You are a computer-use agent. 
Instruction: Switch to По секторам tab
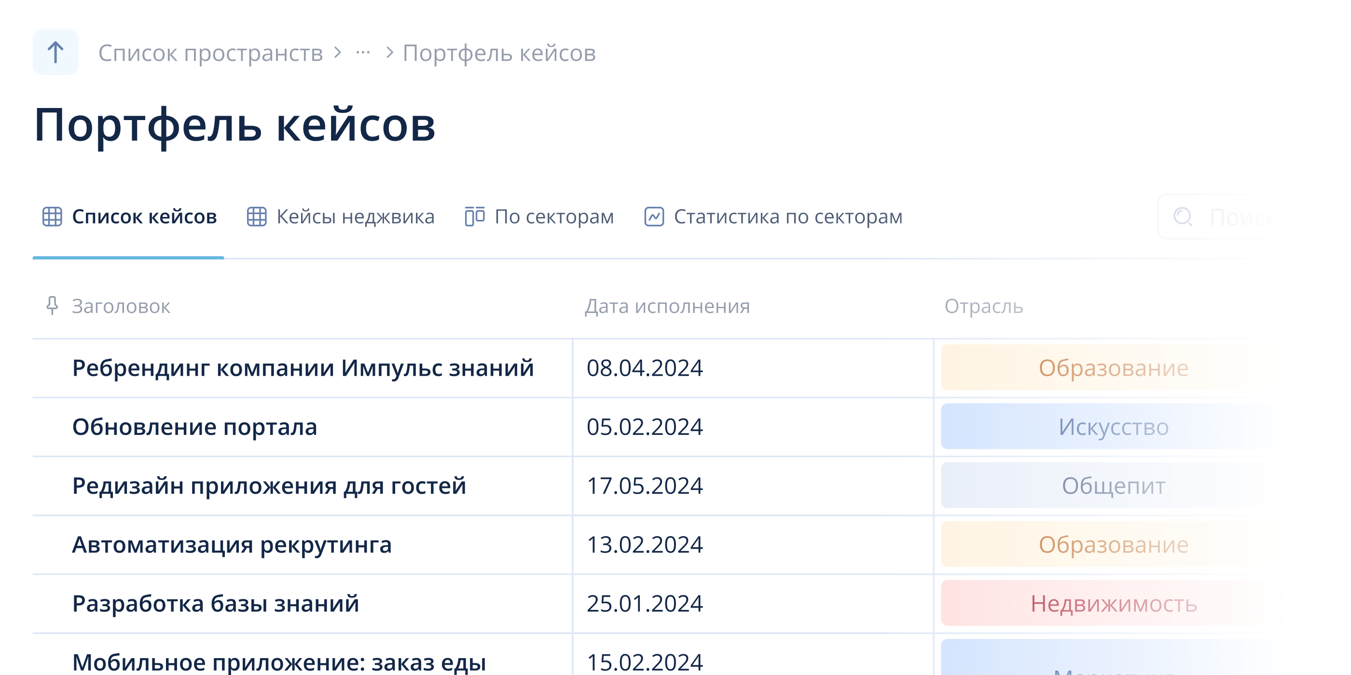click(539, 216)
